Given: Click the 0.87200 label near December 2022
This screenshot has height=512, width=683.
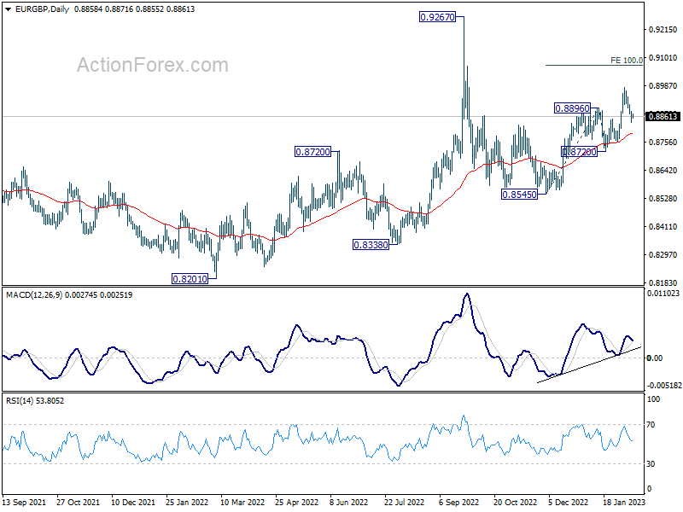Looking at the screenshot, I should click(x=579, y=152).
